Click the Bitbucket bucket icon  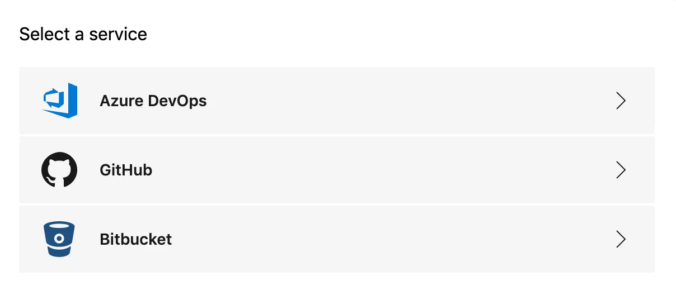(59, 239)
